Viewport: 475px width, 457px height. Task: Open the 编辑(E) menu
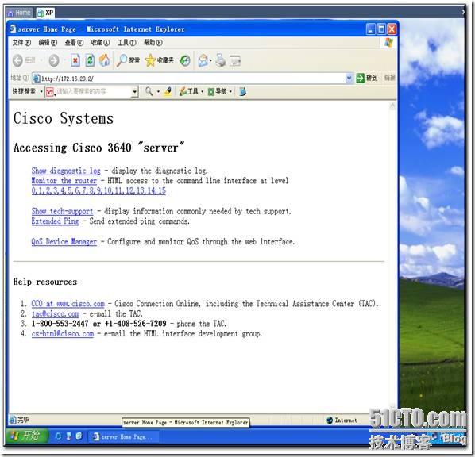click(48, 42)
